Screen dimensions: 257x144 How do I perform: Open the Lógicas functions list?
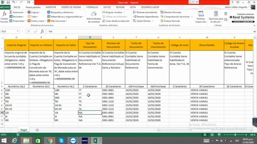pos(34,12)
